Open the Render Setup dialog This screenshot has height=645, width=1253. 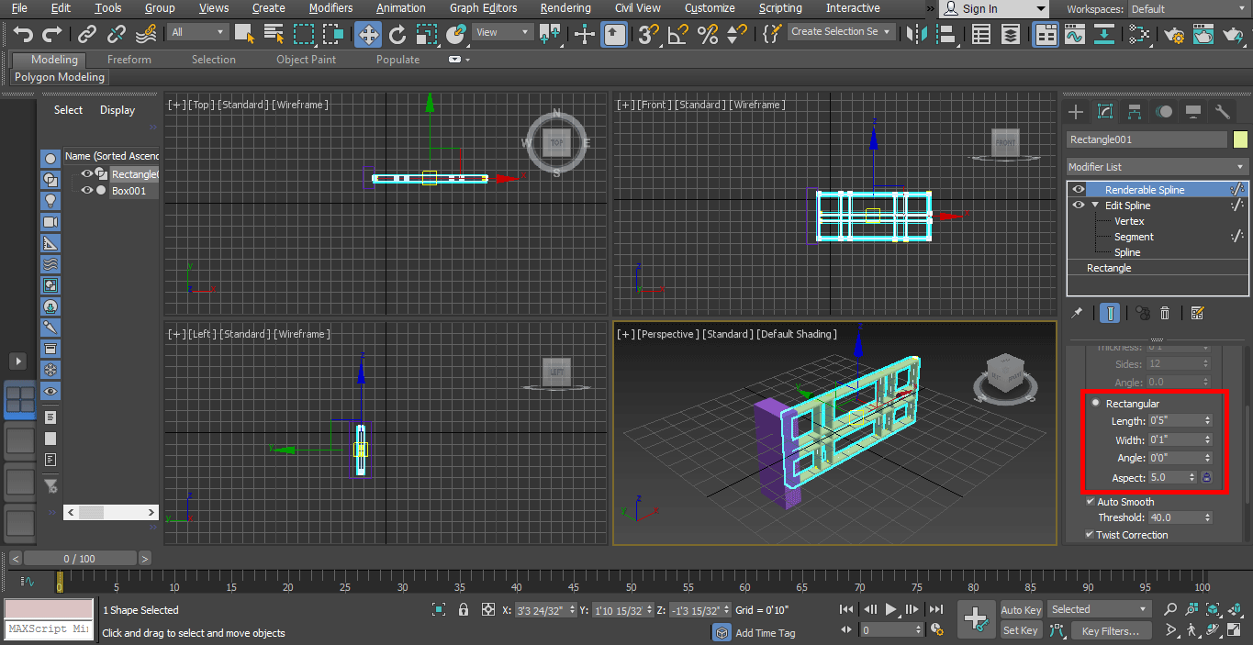pos(1173,34)
